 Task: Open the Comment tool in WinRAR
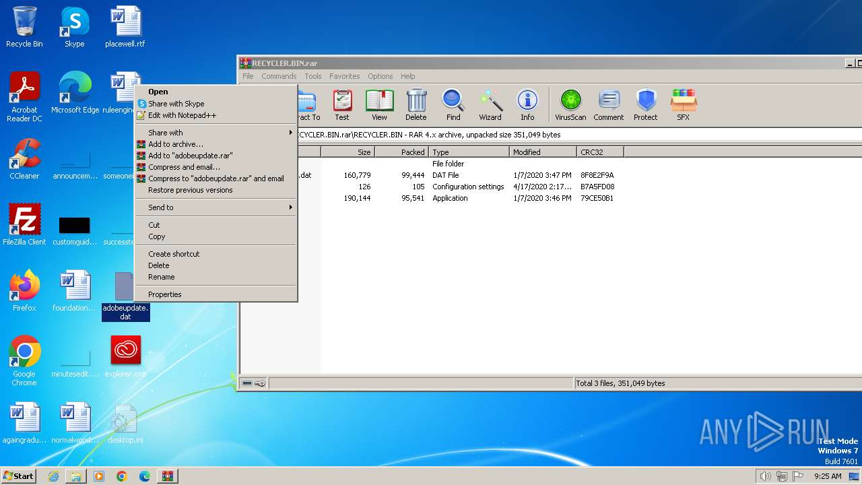[x=609, y=105]
